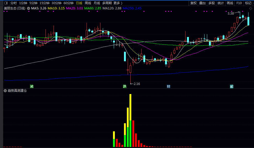Click the MA5: 3.26 label
The width and height of the screenshot is (254, 148).
[x=39, y=8]
